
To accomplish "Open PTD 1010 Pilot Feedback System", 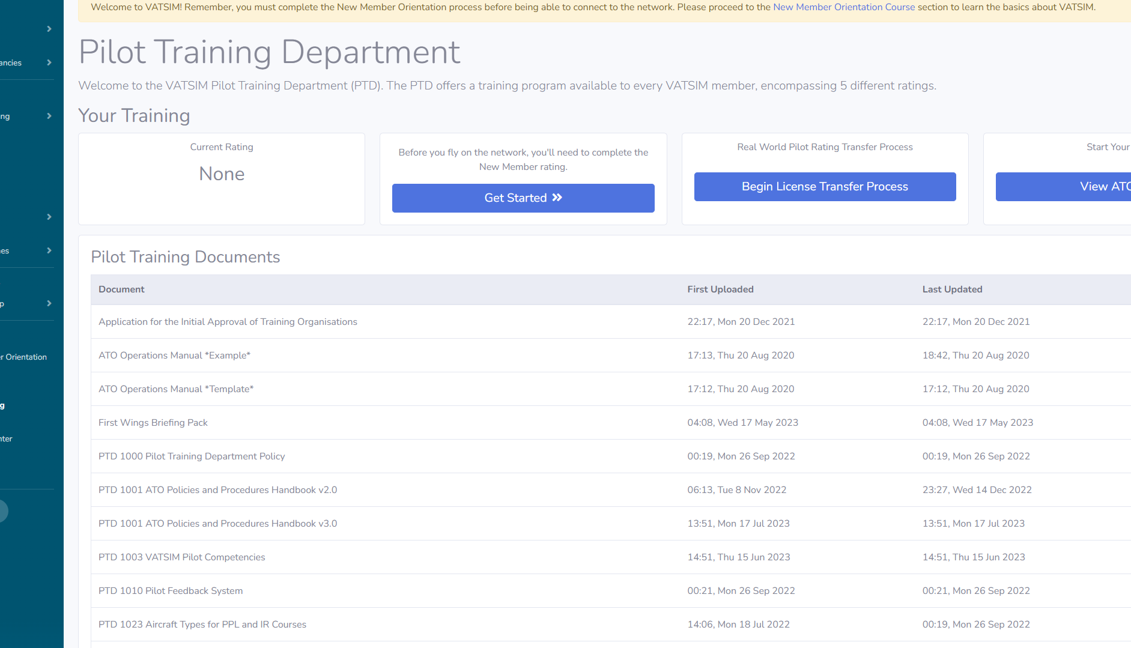I will tap(171, 590).
